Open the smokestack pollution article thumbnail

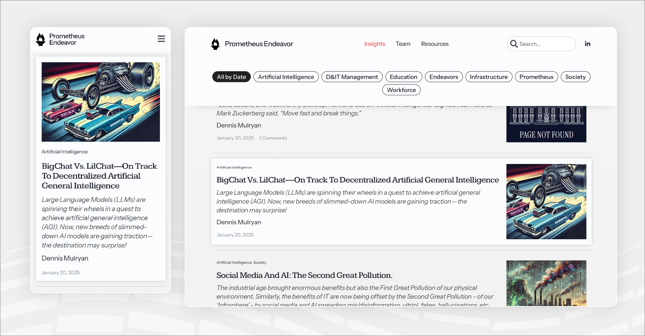tap(546, 283)
